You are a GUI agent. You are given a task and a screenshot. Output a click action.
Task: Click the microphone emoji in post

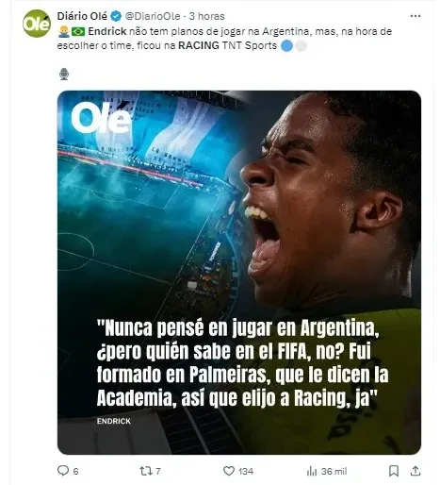click(x=64, y=75)
